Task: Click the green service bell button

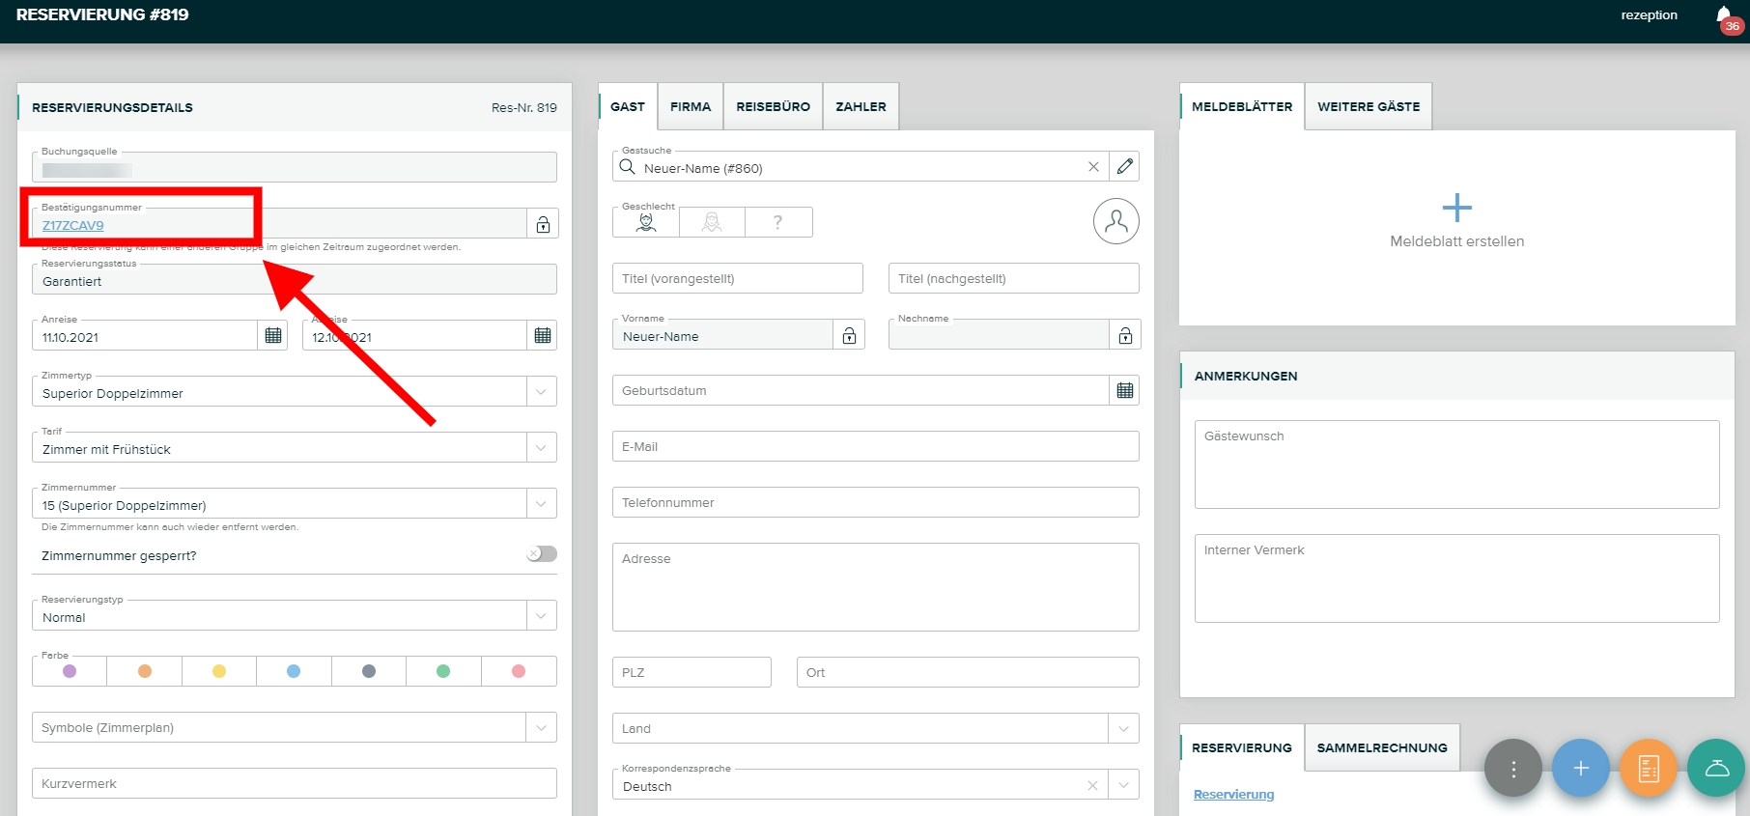Action: pyautogui.click(x=1716, y=769)
